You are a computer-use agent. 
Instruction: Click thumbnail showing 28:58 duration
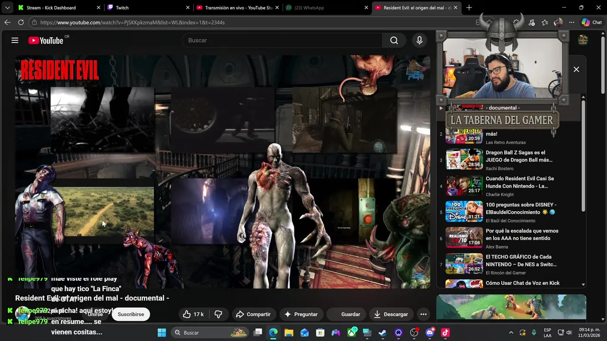pos(464,160)
